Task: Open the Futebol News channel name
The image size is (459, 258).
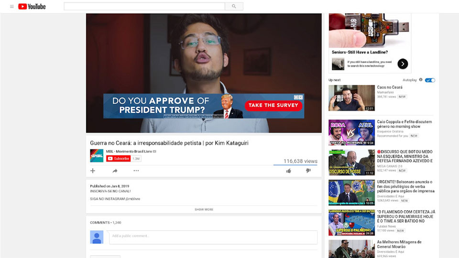Action: 386,226
